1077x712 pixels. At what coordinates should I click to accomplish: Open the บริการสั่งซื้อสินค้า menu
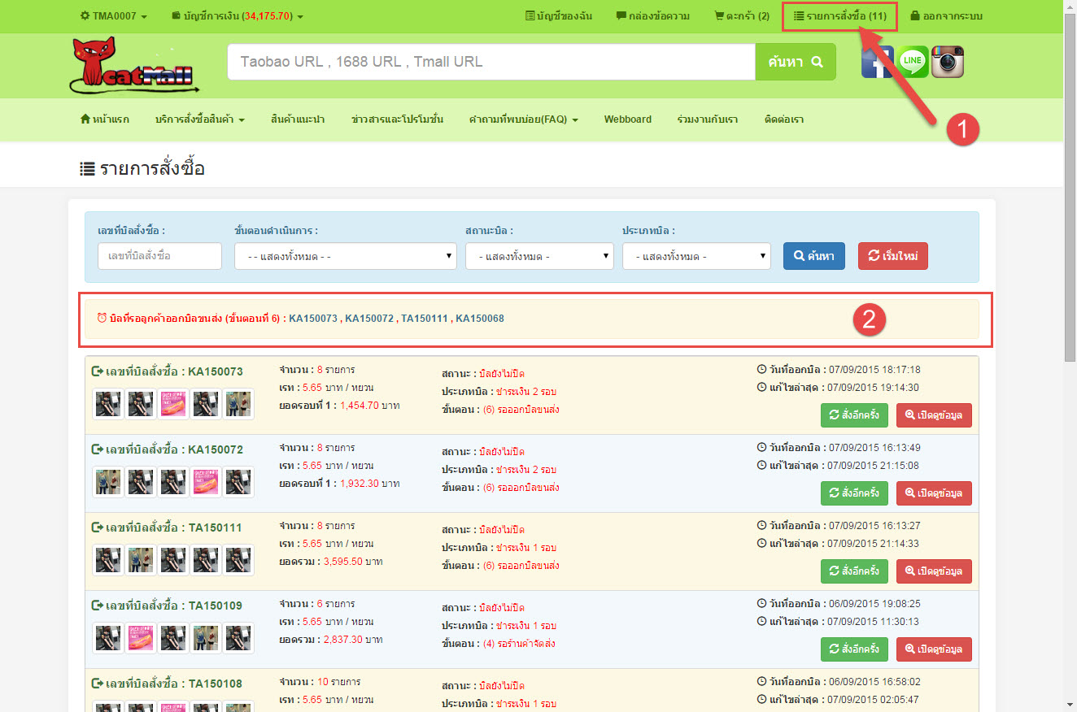(x=199, y=119)
